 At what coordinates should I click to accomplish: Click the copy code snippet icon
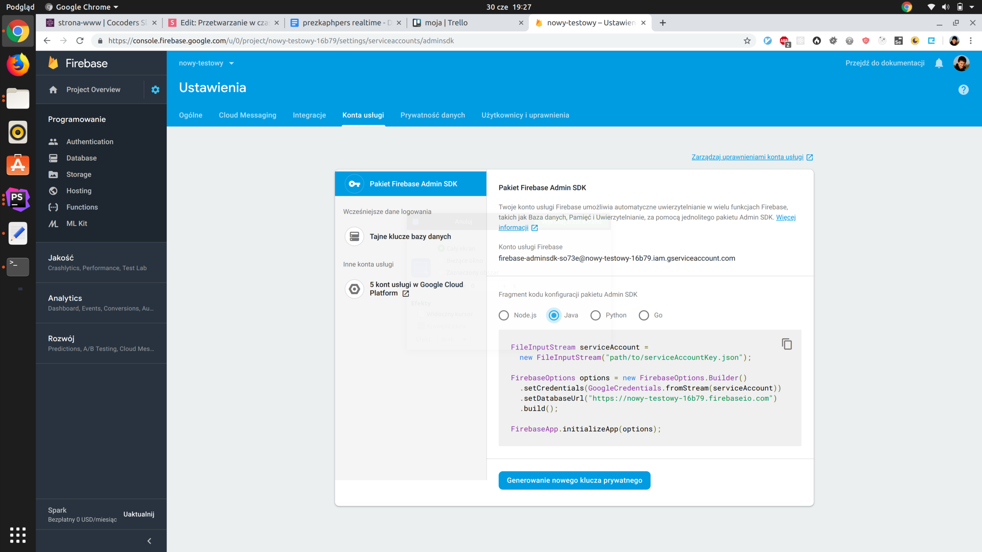pyautogui.click(x=786, y=344)
